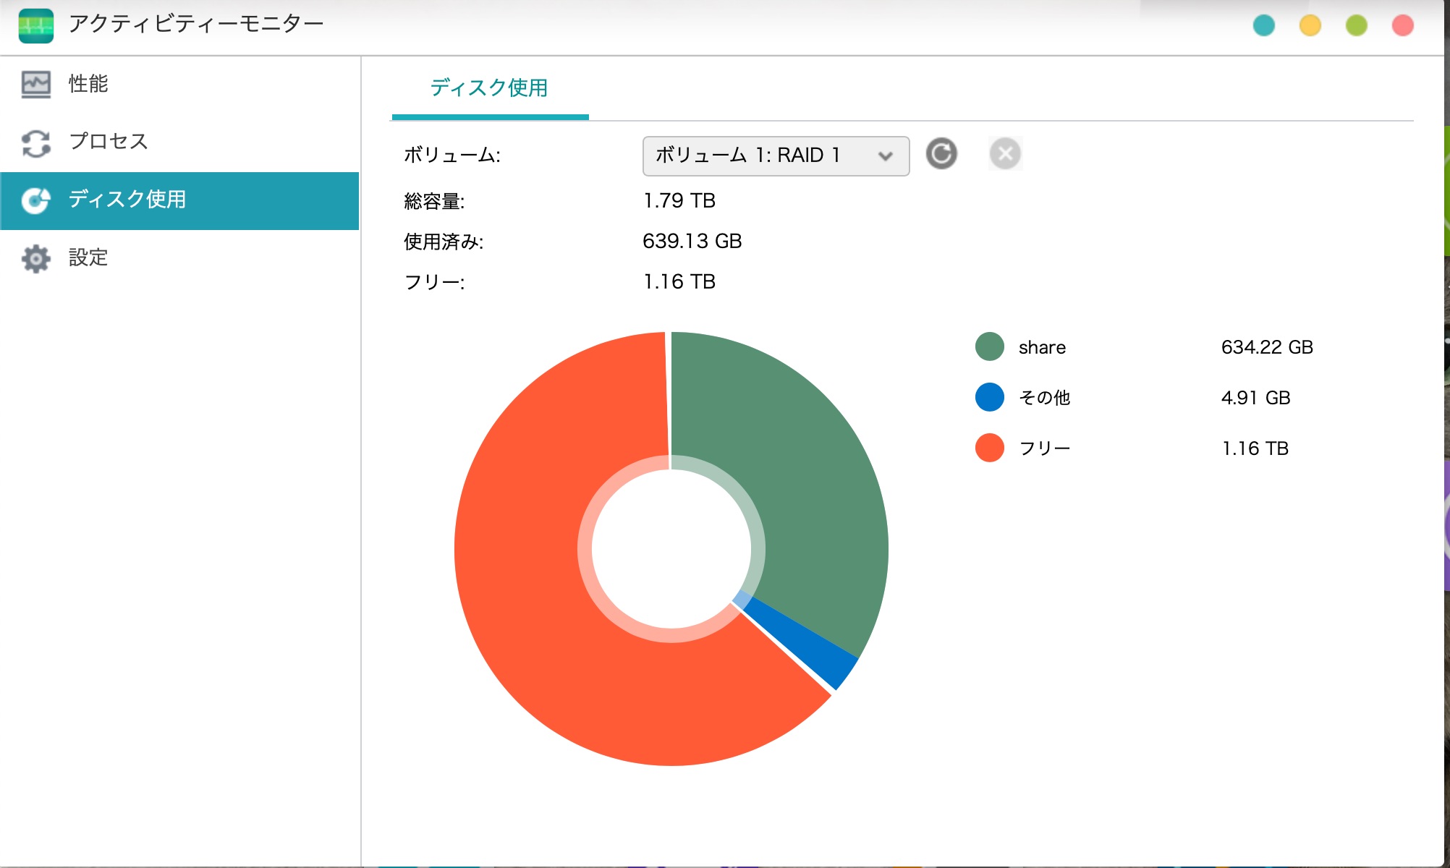Click the blue その他 legend swatch

(989, 397)
